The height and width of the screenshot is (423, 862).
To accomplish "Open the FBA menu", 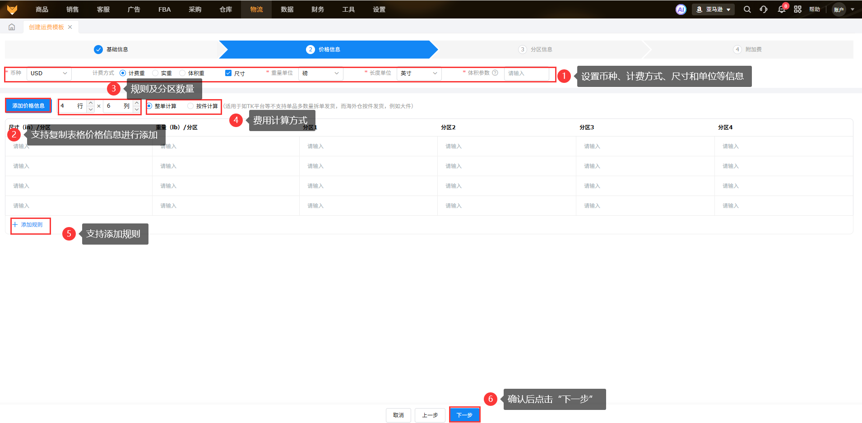I will 165,9.
